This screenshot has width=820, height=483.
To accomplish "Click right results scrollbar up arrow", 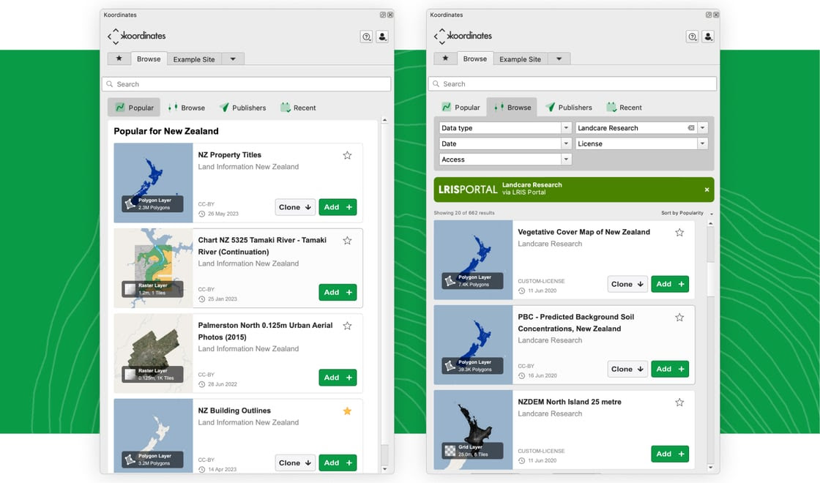I will (710, 224).
